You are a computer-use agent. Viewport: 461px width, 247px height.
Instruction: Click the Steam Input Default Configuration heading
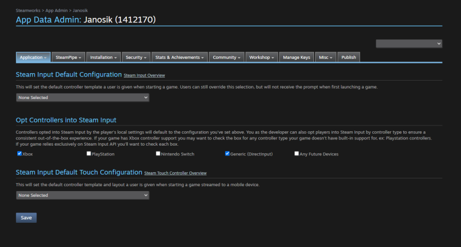point(69,75)
